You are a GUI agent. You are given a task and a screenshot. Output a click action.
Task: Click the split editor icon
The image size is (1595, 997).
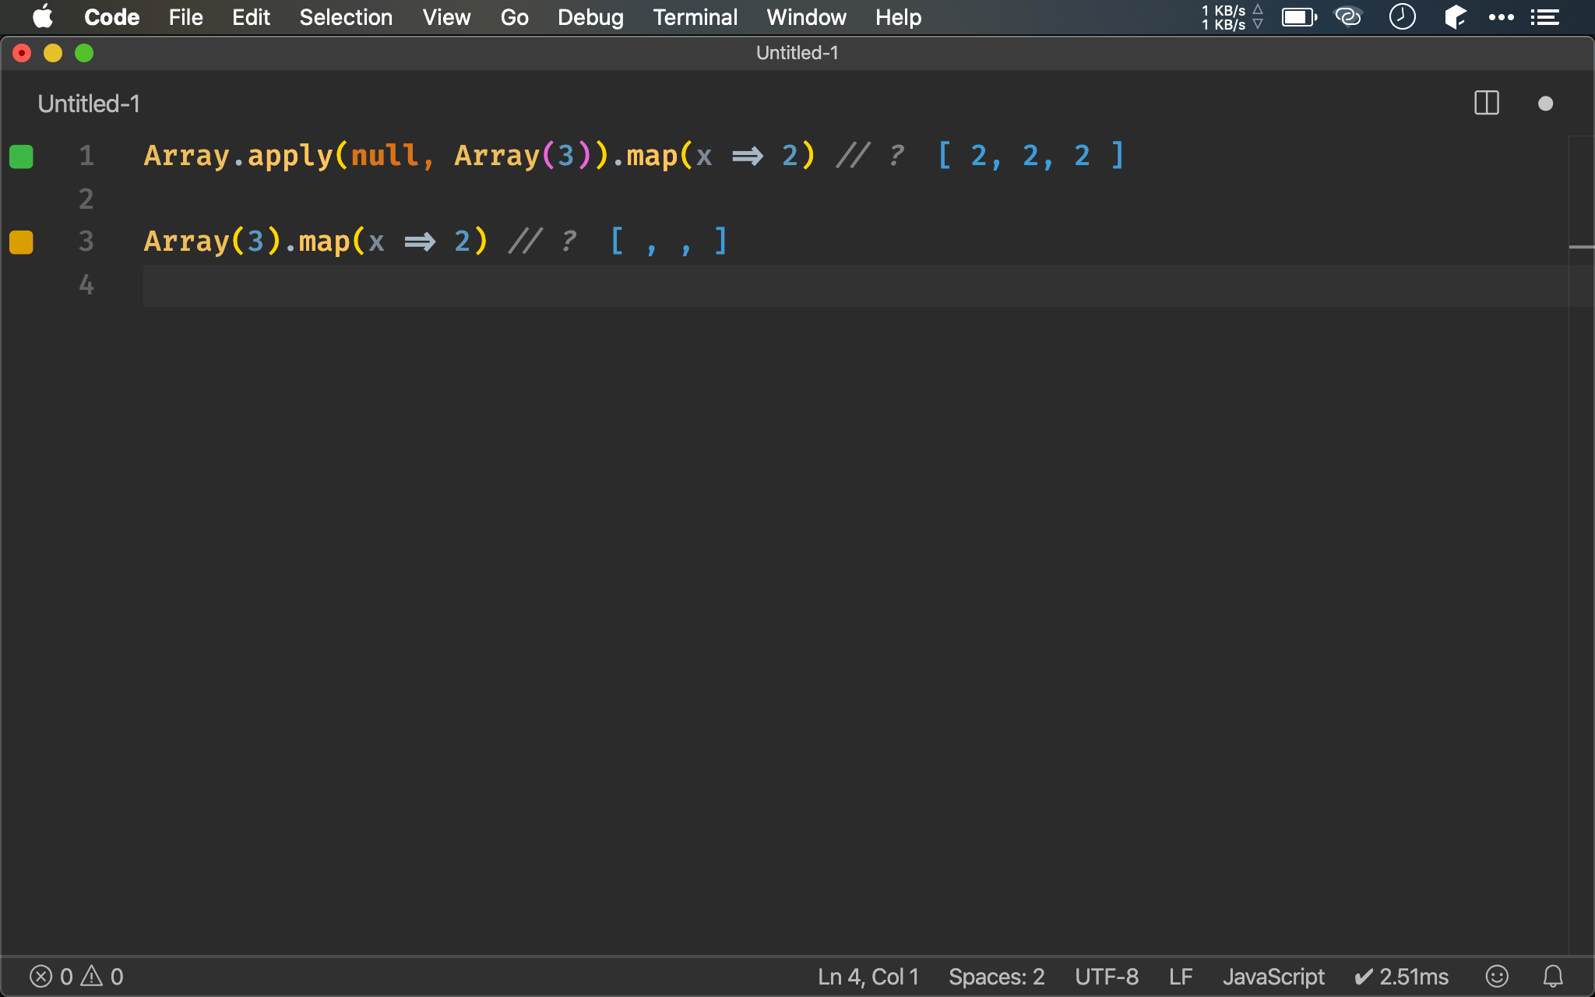(x=1486, y=104)
